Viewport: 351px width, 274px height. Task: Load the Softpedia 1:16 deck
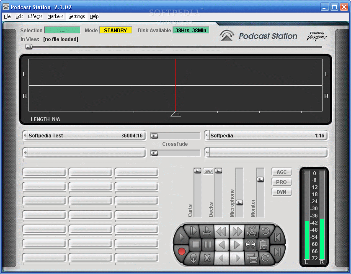[266, 135]
